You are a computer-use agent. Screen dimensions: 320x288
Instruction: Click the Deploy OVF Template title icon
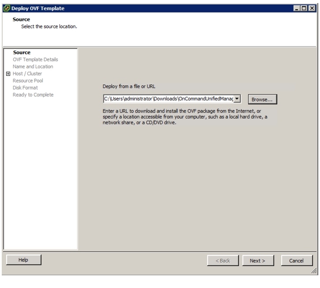pos(7,8)
